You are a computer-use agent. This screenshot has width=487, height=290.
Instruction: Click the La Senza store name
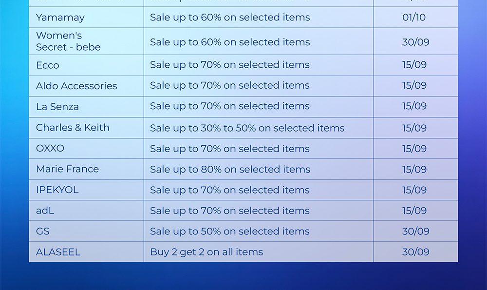[57, 107]
